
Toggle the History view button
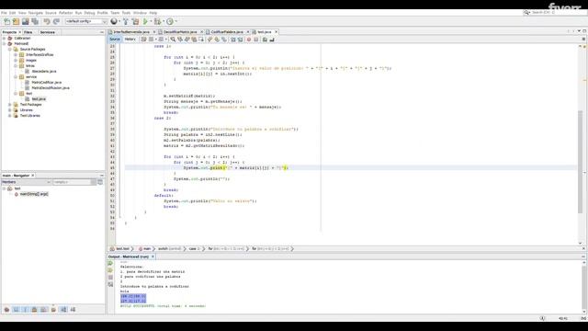[x=130, y=40]
